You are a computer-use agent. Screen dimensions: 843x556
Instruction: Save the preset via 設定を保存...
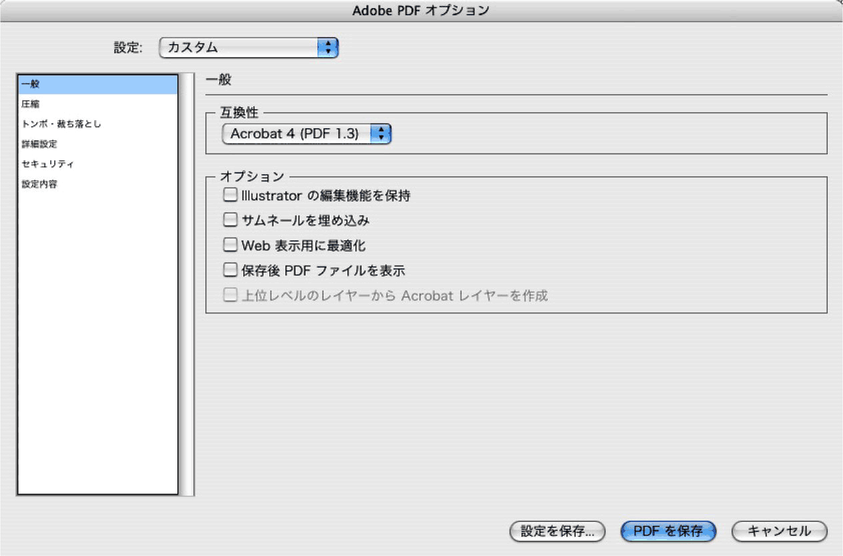coord(557,531)
